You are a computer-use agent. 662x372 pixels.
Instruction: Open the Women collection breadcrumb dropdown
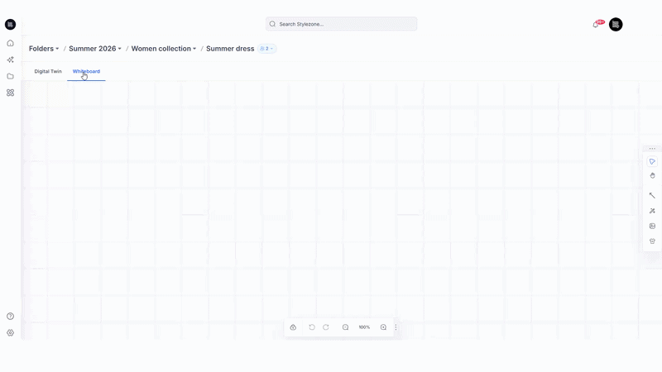pos(164,49)
